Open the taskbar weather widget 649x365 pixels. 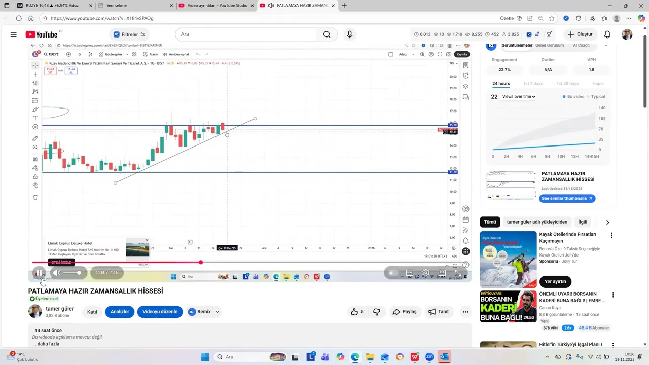22,357
